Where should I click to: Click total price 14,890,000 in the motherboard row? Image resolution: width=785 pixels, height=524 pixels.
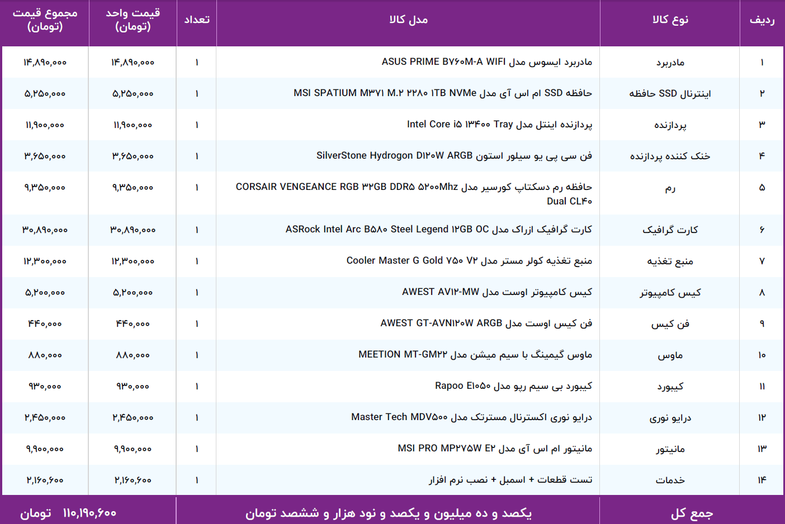pyautogui.click(x=45, y=63)
